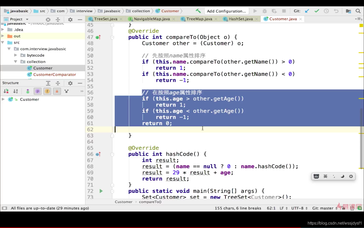Collapse the collection package
Screen dimensions: 364x228
(16, 62)
